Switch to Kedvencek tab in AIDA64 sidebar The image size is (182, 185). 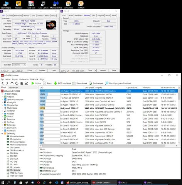pos(13,87)
